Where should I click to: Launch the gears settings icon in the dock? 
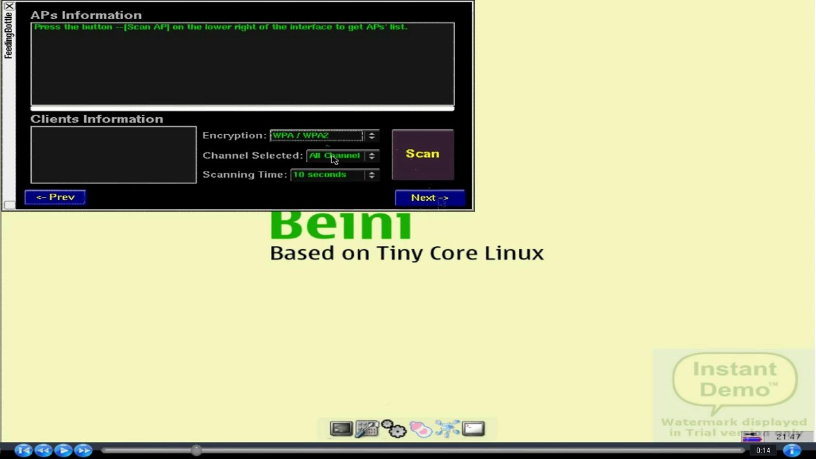(394, 429)
